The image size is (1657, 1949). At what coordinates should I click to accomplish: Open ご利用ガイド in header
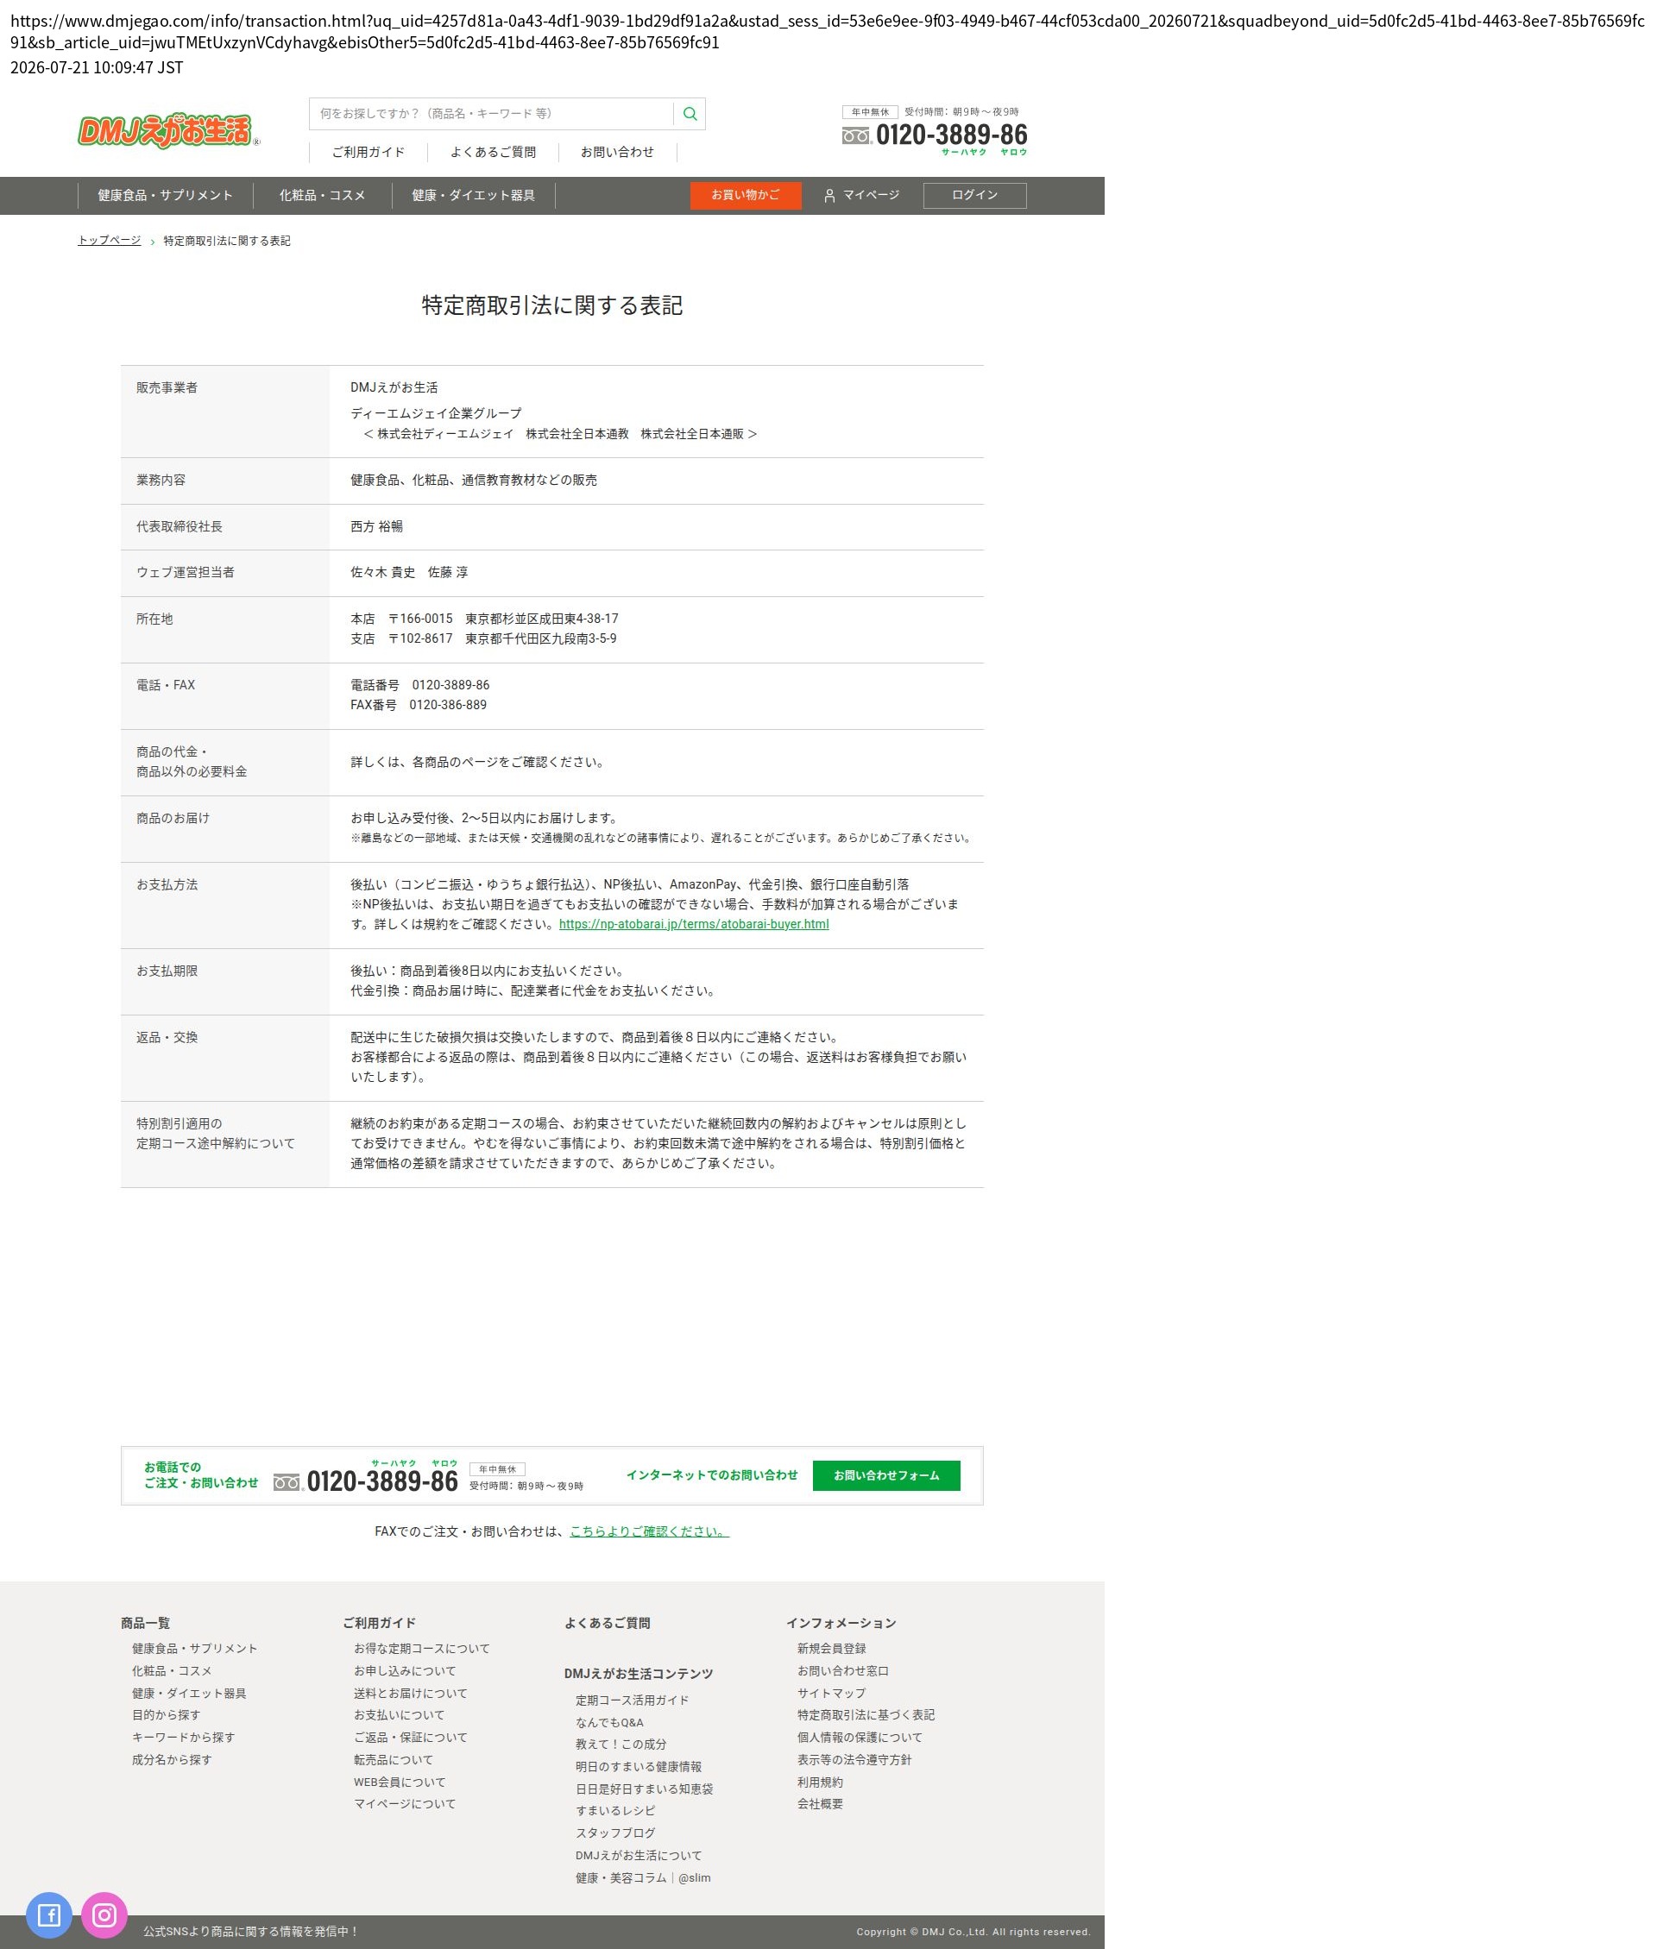coord(369,152)
